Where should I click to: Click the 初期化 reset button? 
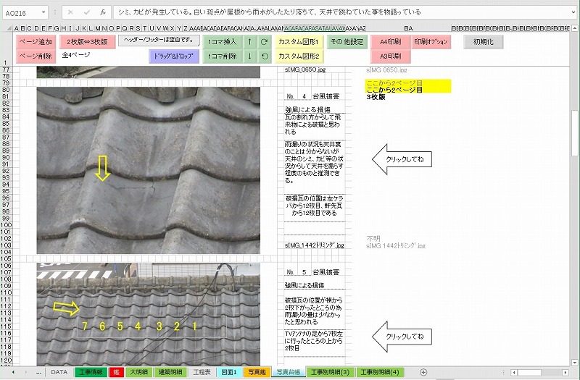483,42
